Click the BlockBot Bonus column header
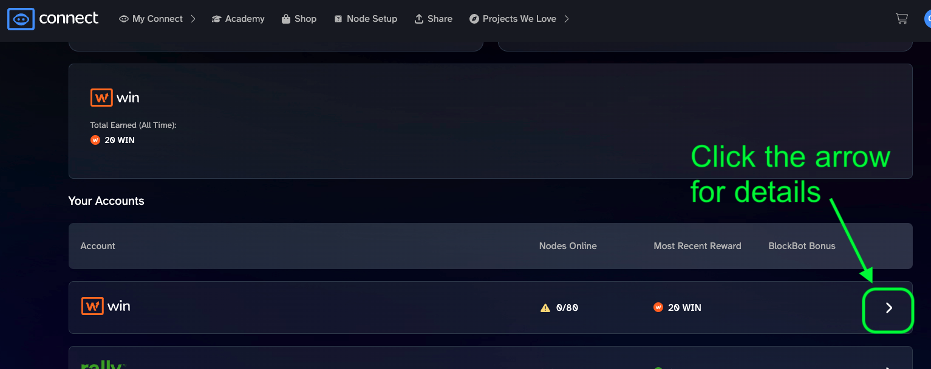 [x=802, y=246]
